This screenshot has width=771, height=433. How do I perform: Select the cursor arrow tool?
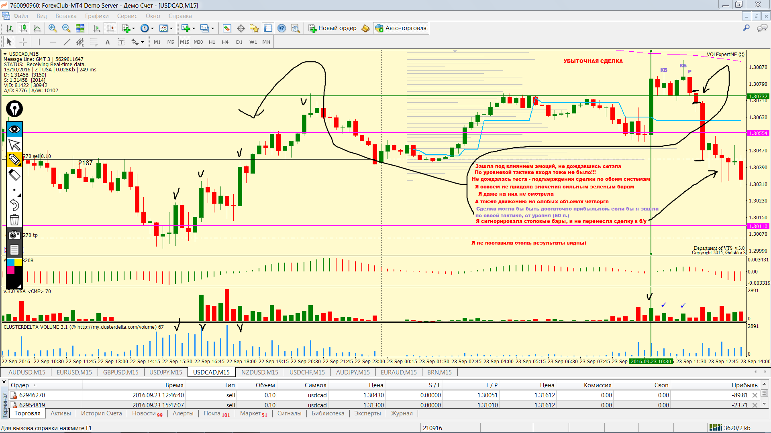coord(9,42)
